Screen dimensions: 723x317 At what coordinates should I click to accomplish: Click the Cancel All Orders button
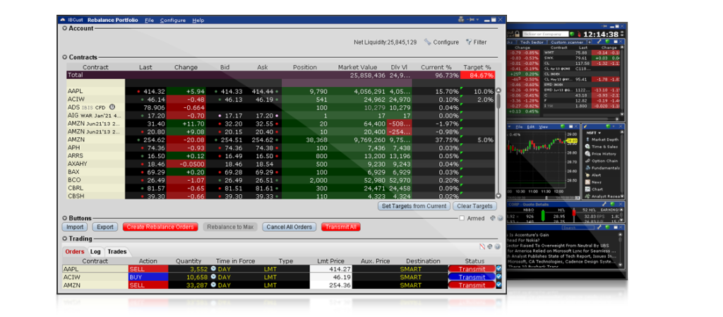tap(289, 227)
